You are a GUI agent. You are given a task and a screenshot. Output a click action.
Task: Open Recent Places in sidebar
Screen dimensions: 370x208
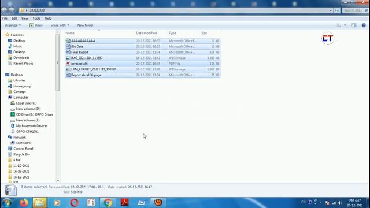tap(23, 63)
